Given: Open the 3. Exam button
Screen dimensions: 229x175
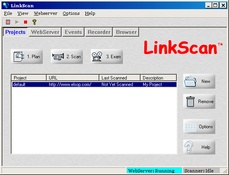Looking at the screenshot, I should pyautogui.click(x=107, y=56).
